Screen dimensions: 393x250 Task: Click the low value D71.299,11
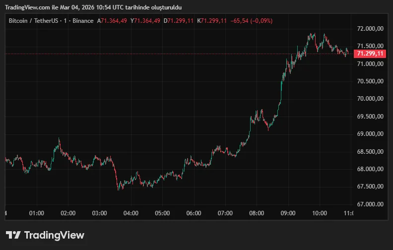179,21
